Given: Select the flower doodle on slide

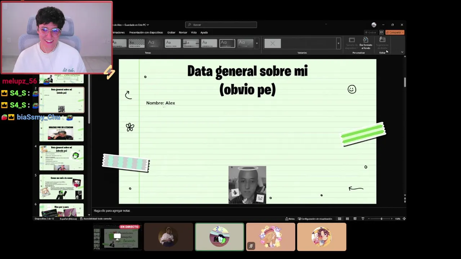Looking at the screenshot, I should [x=130, y=127].
